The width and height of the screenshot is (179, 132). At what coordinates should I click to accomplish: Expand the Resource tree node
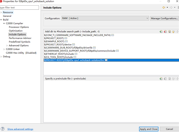[x=1, y=12]
